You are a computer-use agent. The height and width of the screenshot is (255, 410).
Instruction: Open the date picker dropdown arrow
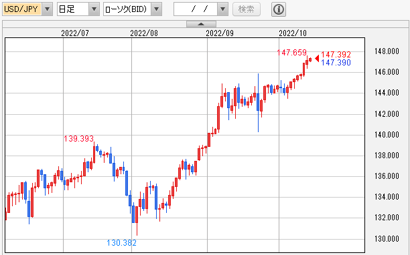pyautogui.click(x=223, y=9)
